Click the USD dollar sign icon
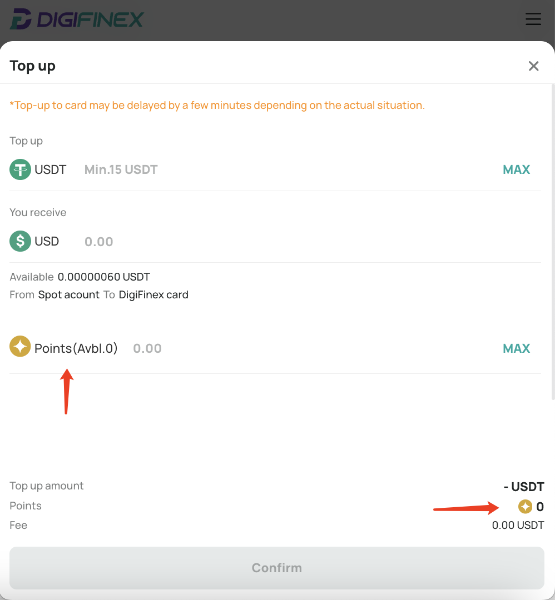This screenshot has width=555, height=600. tap(21, 241)
